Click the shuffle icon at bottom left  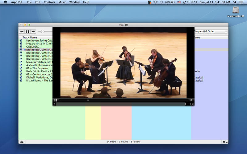22,142
